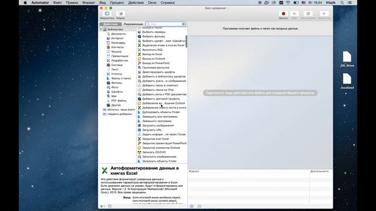
Task: Select the Добавить песни на iPod action
Action: point(158,90)
